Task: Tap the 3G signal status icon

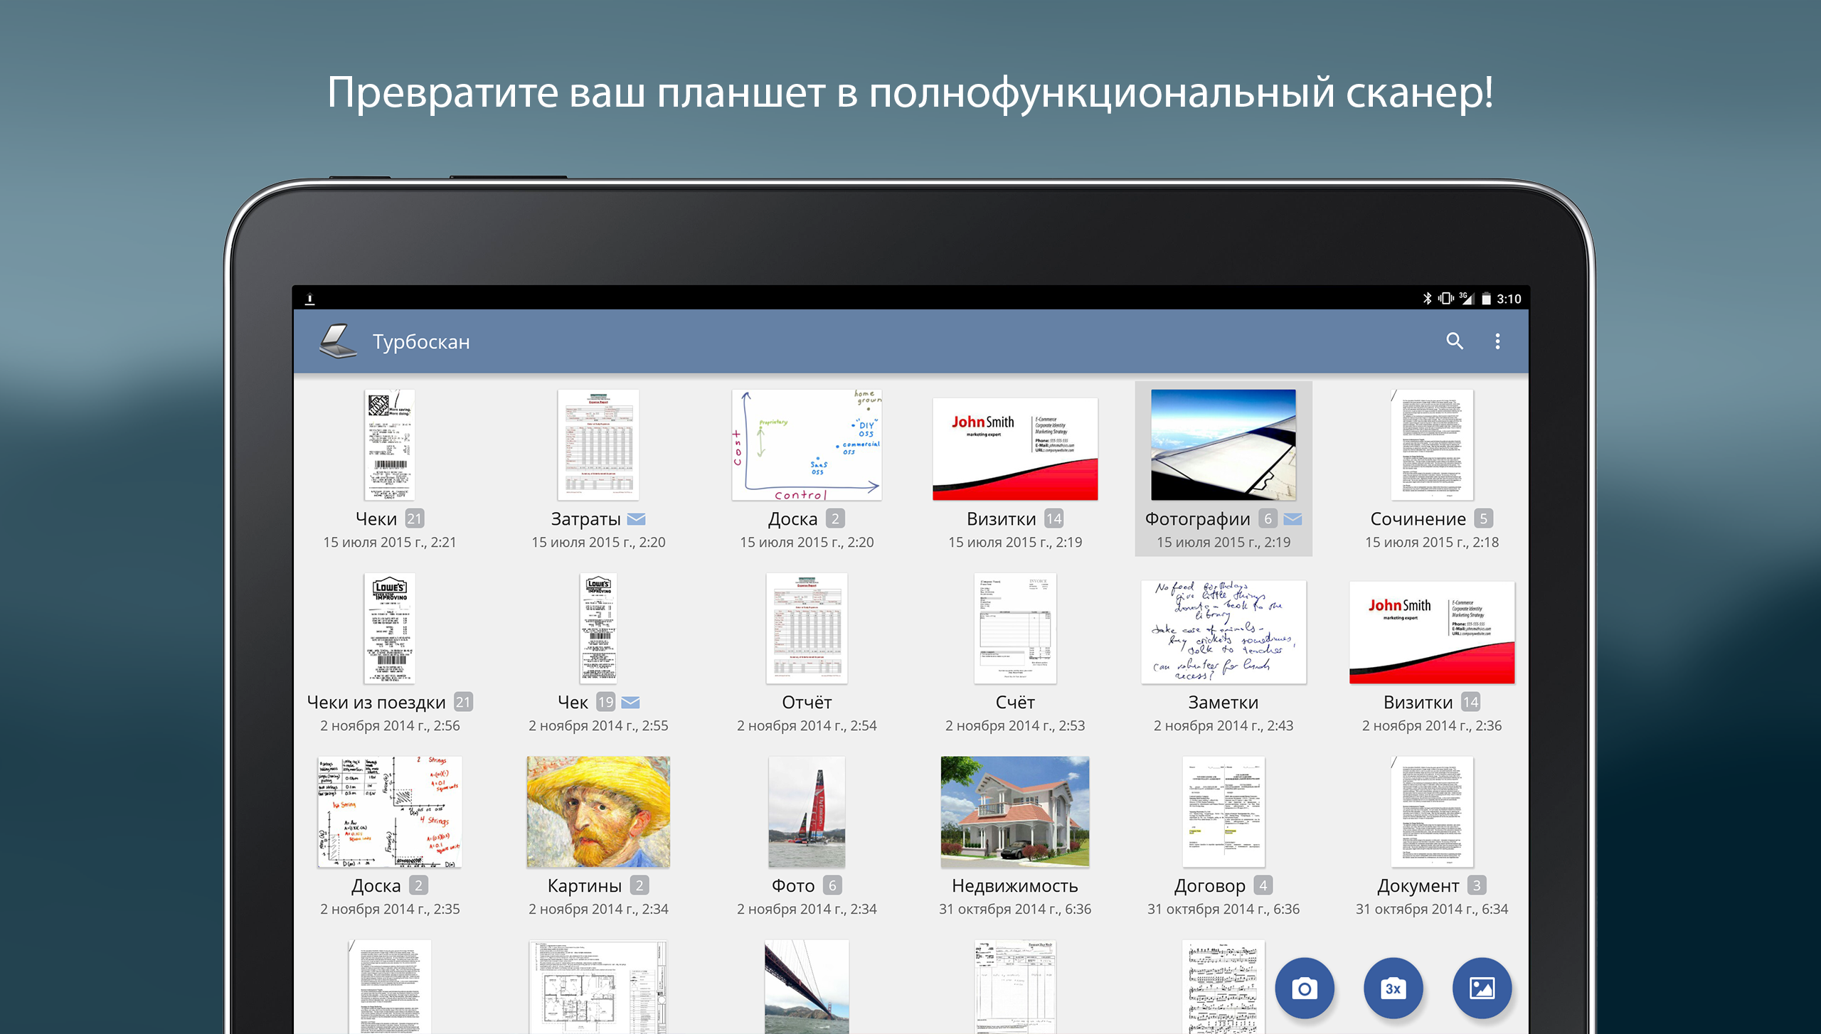Action: point(1467,298)
